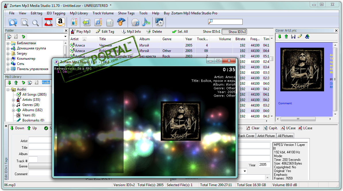Click the floppy save icon in Cover Art panel

pos(293,36)
